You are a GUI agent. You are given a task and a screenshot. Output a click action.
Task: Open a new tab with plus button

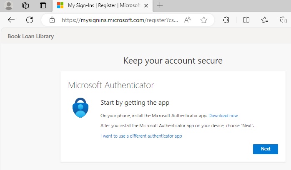pos(160,5)
